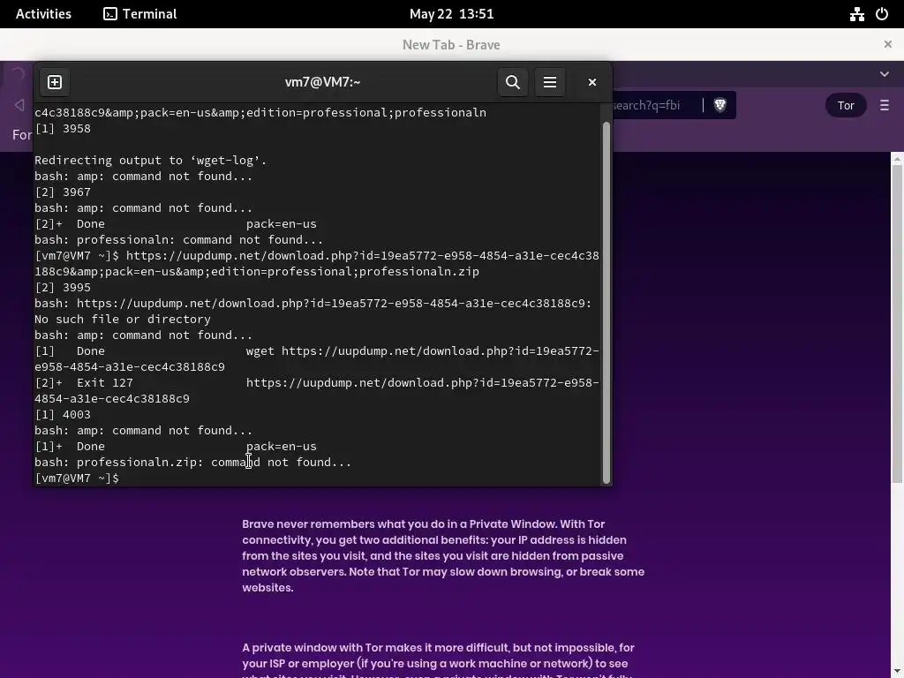
Task: Open the Brave main menu icon
Action: (x=885, y=106)
